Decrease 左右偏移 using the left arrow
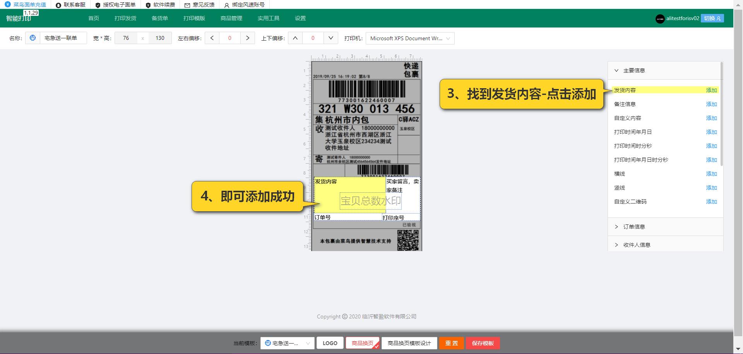 point(212,38)
